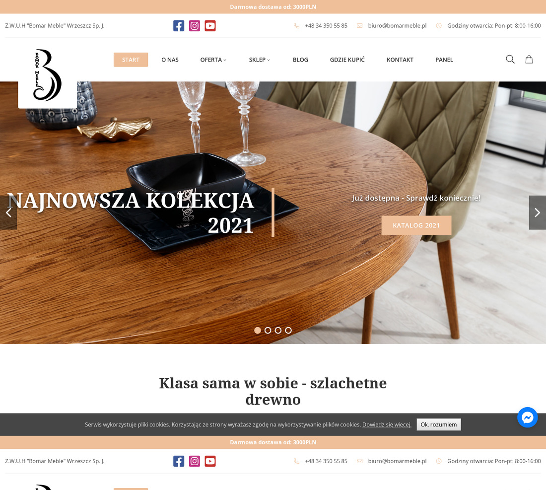
Task: Open the O NAS menu item
Action: 170,60
